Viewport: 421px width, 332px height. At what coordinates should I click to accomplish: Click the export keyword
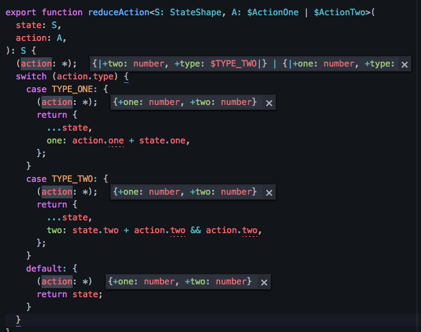coord(21,12)
